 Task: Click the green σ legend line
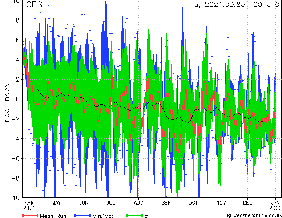(x=134, y=215)
